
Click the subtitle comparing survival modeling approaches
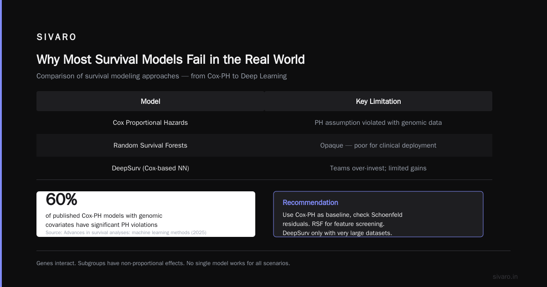coord(162,76)
